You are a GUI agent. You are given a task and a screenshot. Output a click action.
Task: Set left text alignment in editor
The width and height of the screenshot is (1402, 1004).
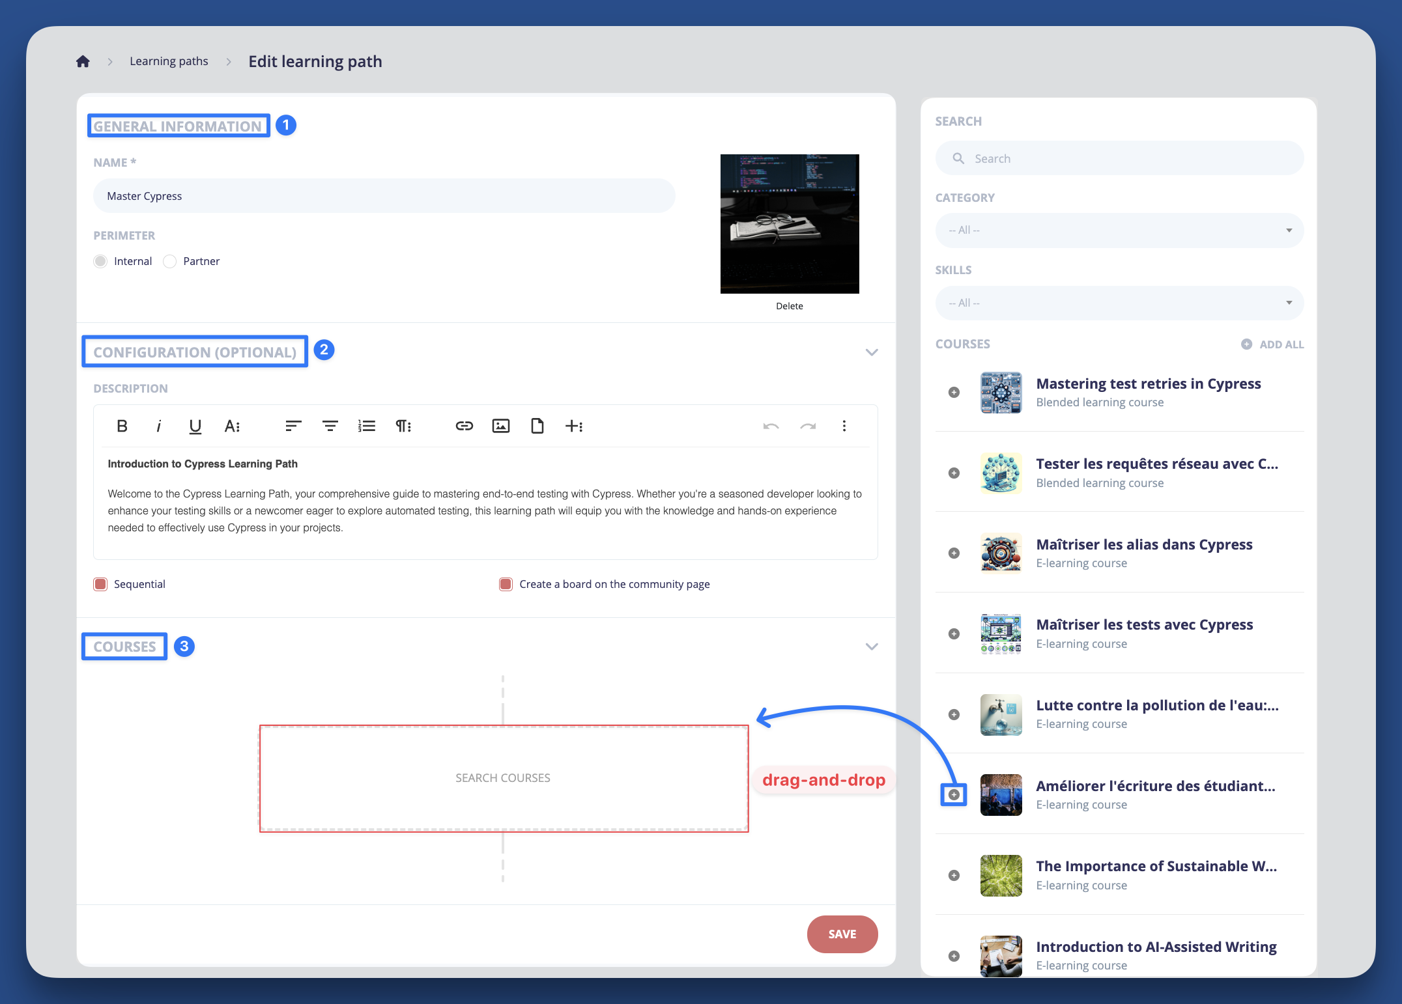(293, 426)
